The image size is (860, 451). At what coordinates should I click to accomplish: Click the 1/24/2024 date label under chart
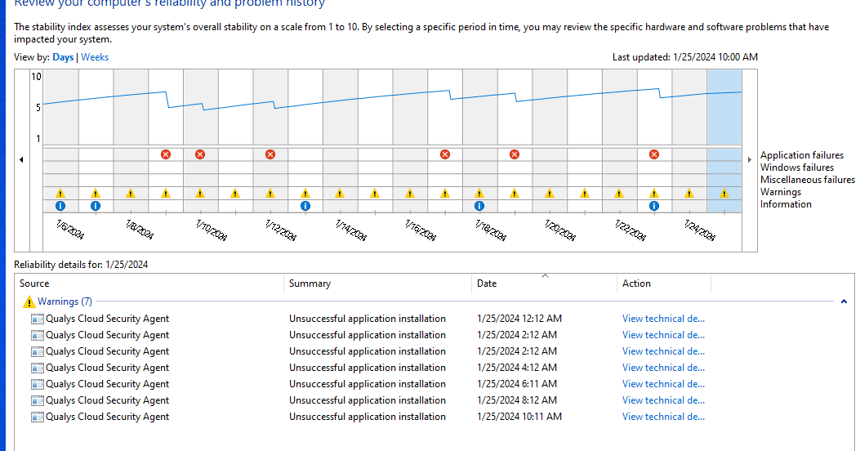tap(700, 230)
